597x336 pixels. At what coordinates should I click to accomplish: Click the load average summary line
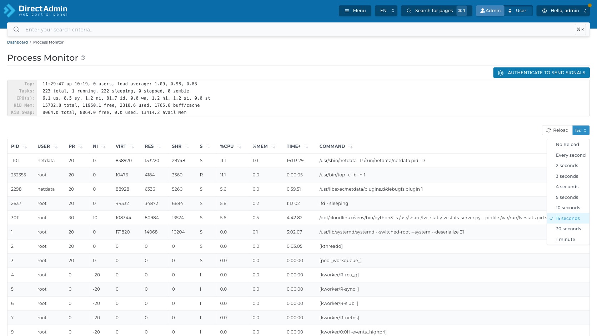point(120,84)
